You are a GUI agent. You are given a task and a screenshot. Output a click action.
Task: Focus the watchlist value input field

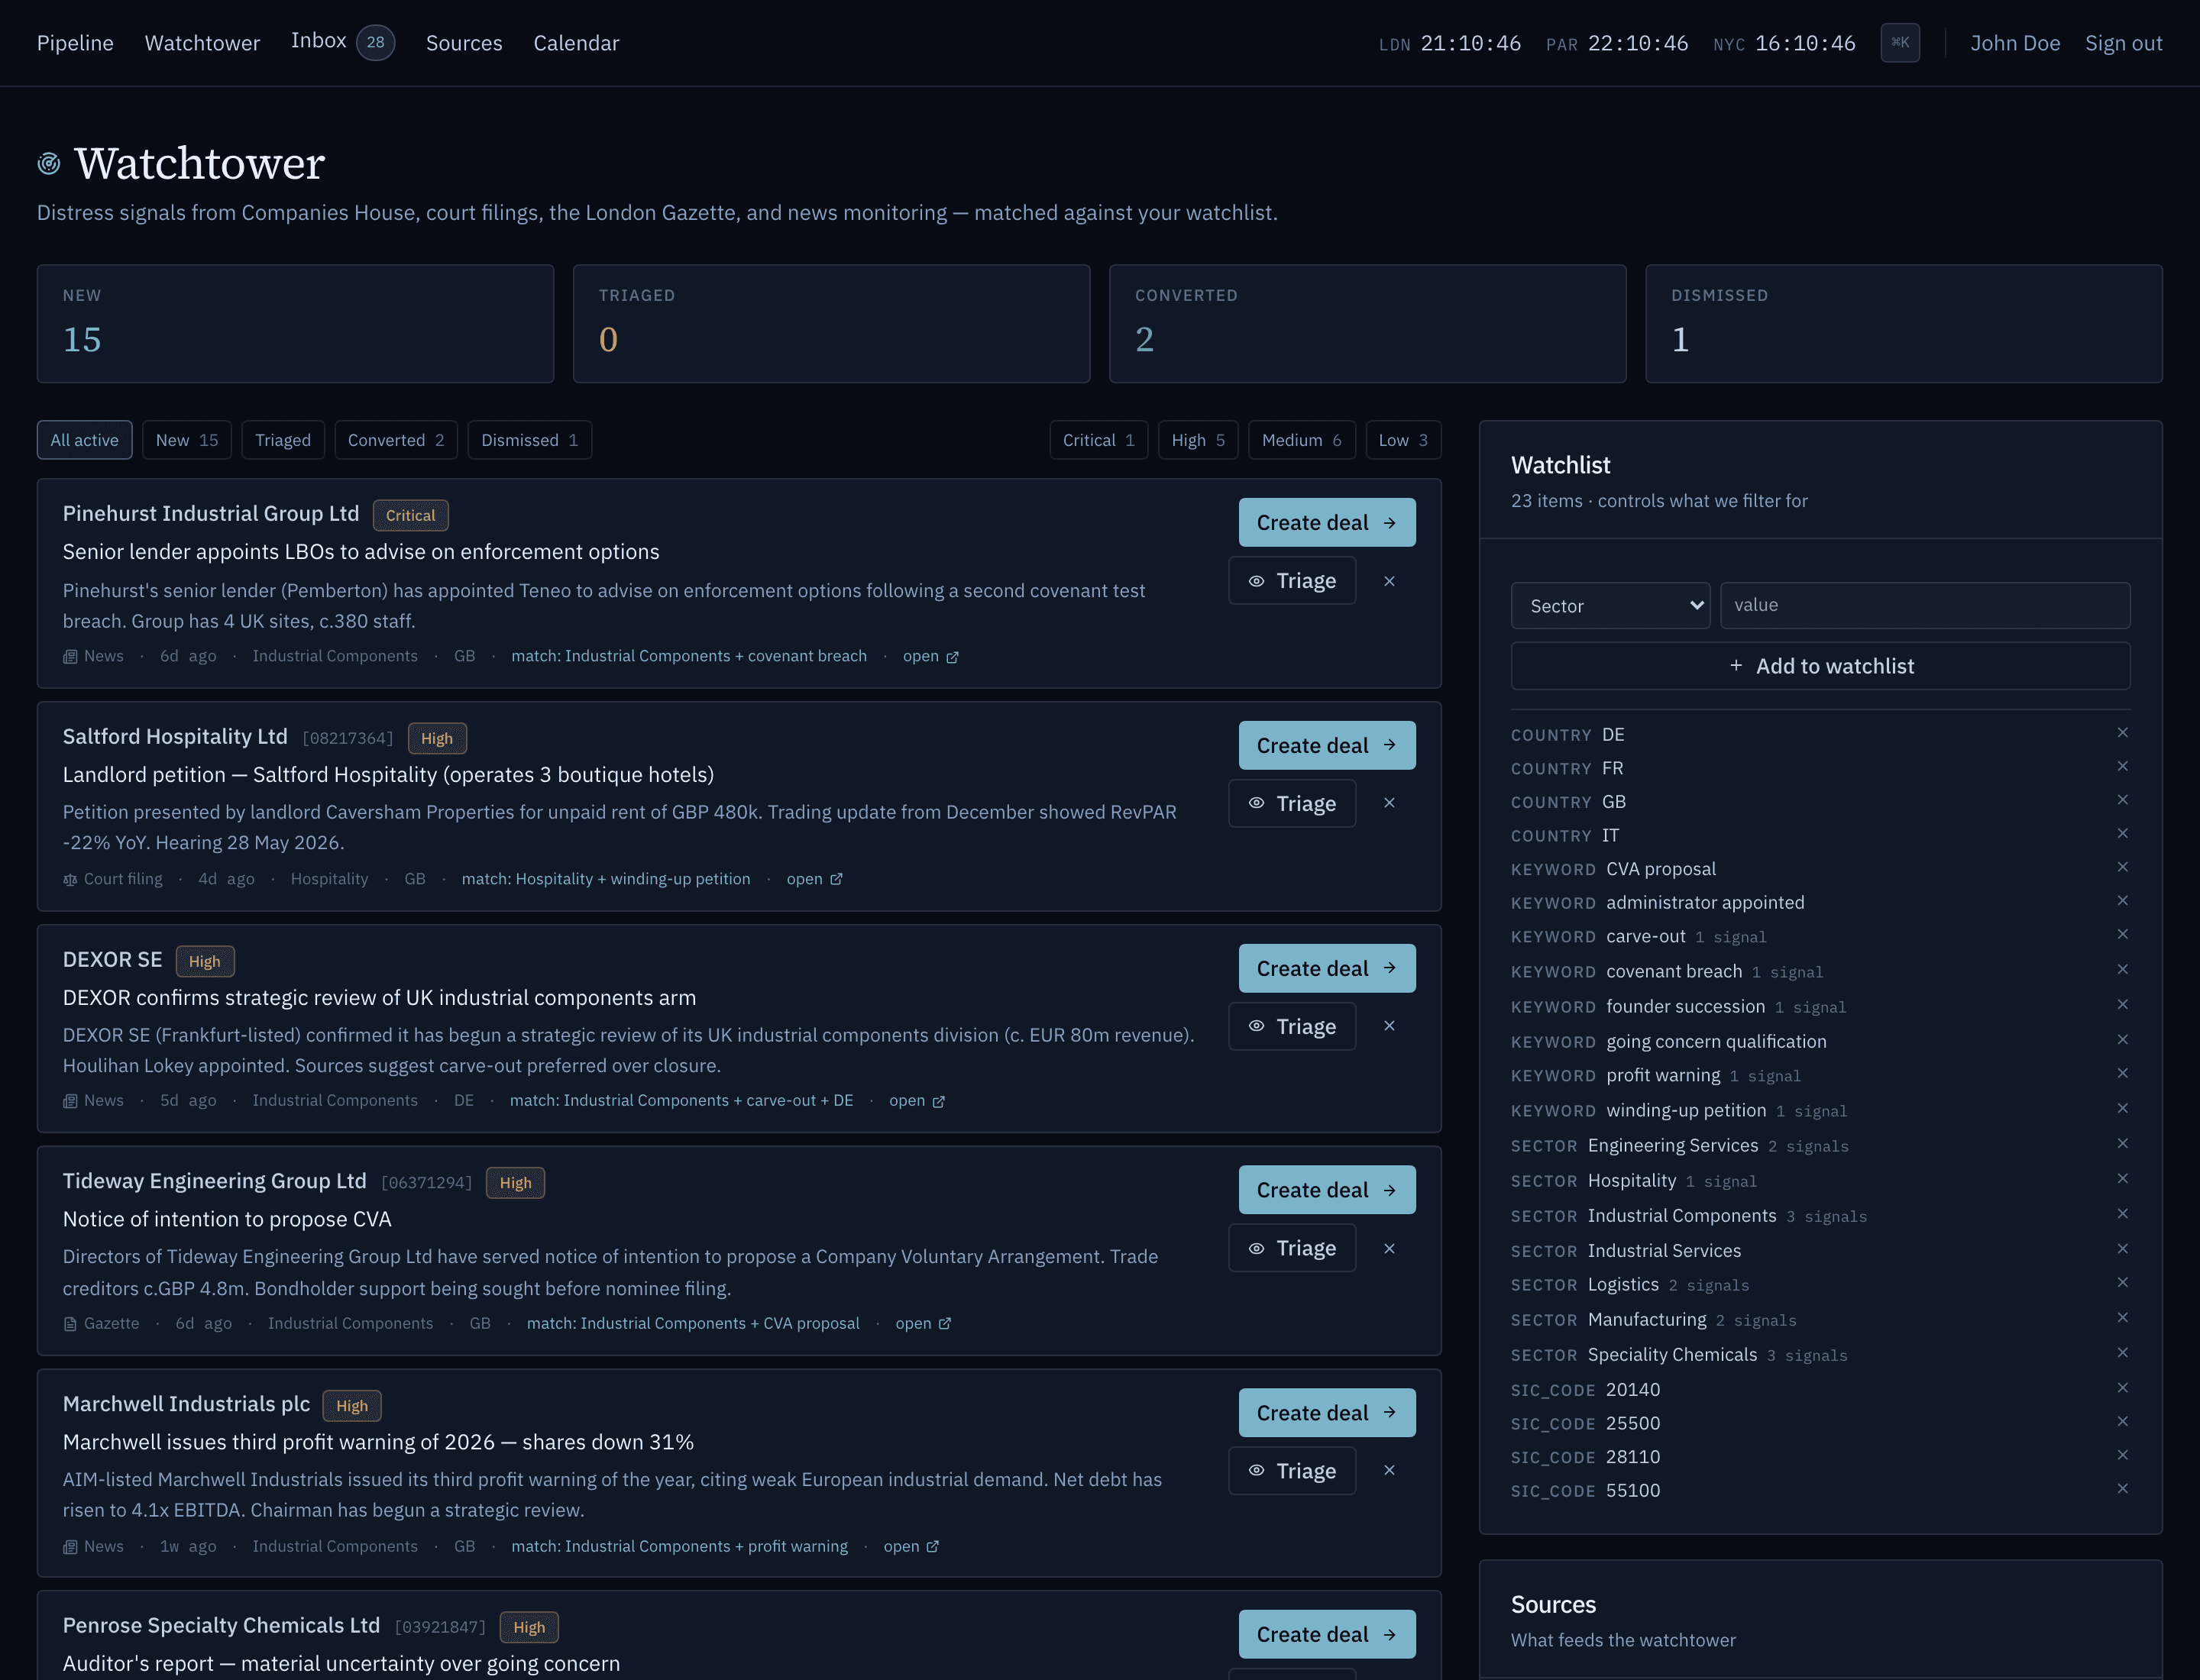point(1925,606)
